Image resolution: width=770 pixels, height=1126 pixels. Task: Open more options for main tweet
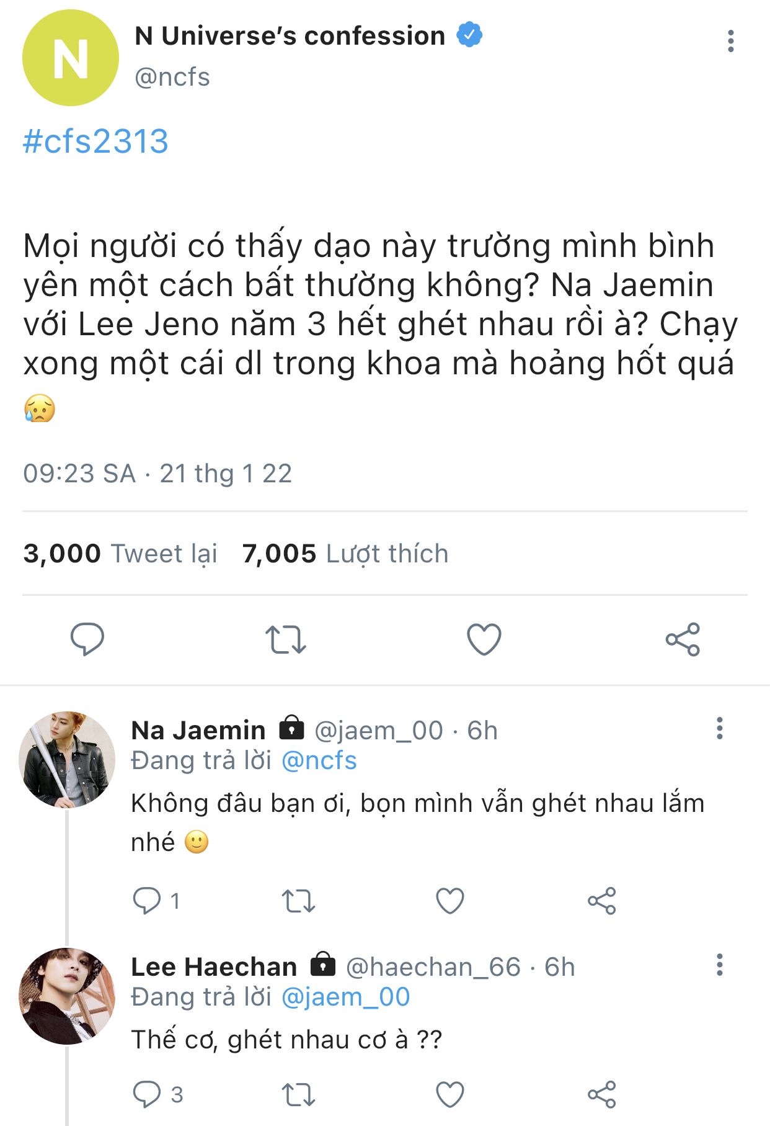click(x=731, y=41)
